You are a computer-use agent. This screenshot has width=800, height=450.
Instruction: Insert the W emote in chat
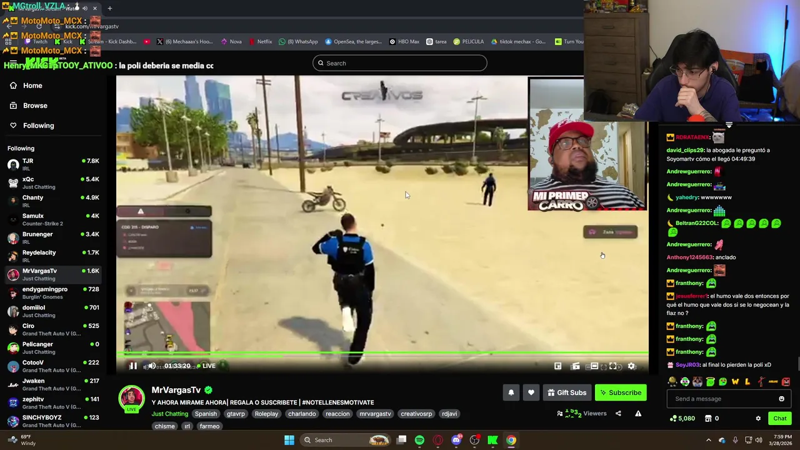(x=736, y=382)
